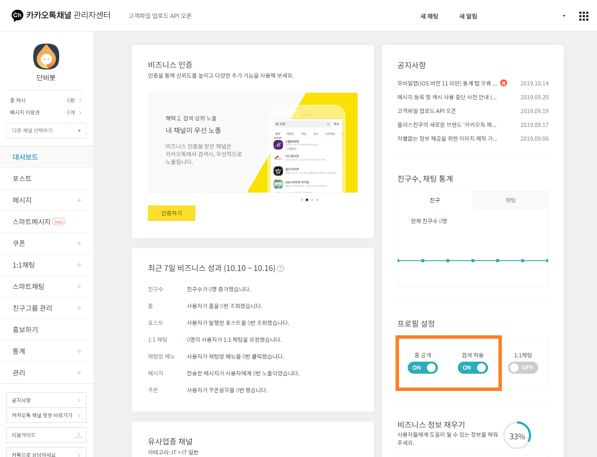Switch to the 채팅 statistics tab
The width and height of the screenshot is (597, 457).
(511, 200)
